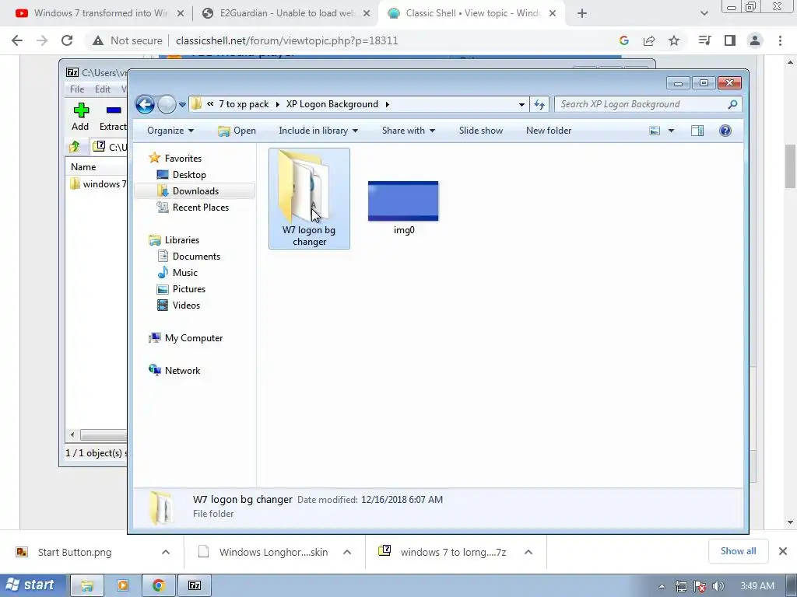Open the Music library
Image resolution: width=797 pixels, height=597 pixels.
click(177, 273)
